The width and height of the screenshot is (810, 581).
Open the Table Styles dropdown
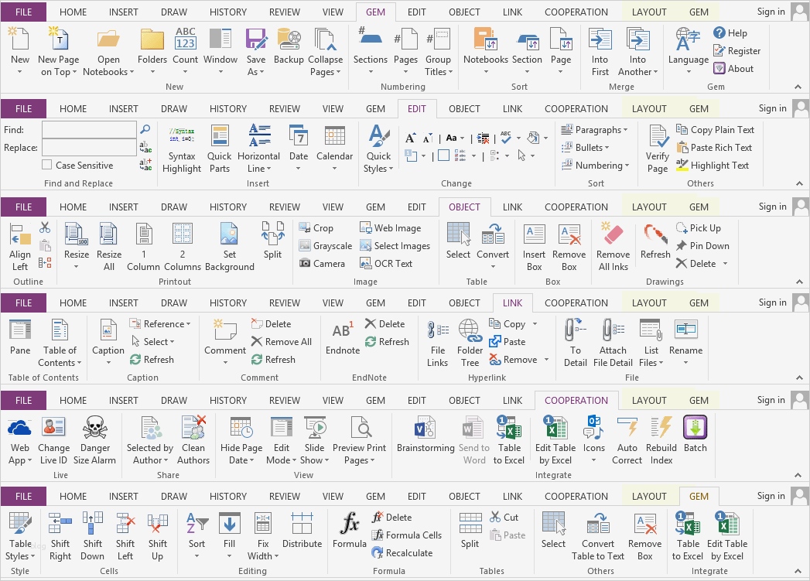click(19, 534)
